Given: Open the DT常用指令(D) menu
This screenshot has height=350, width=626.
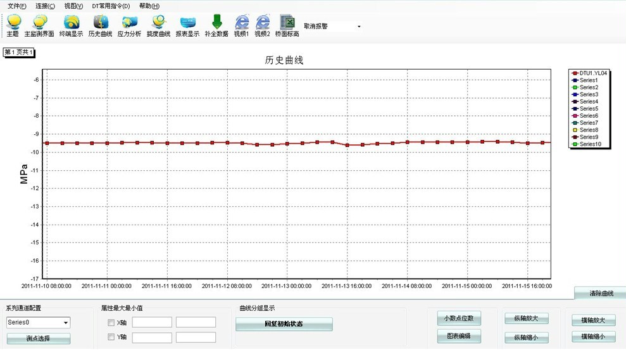Looking at the screenshot, I should coord(111,6).
